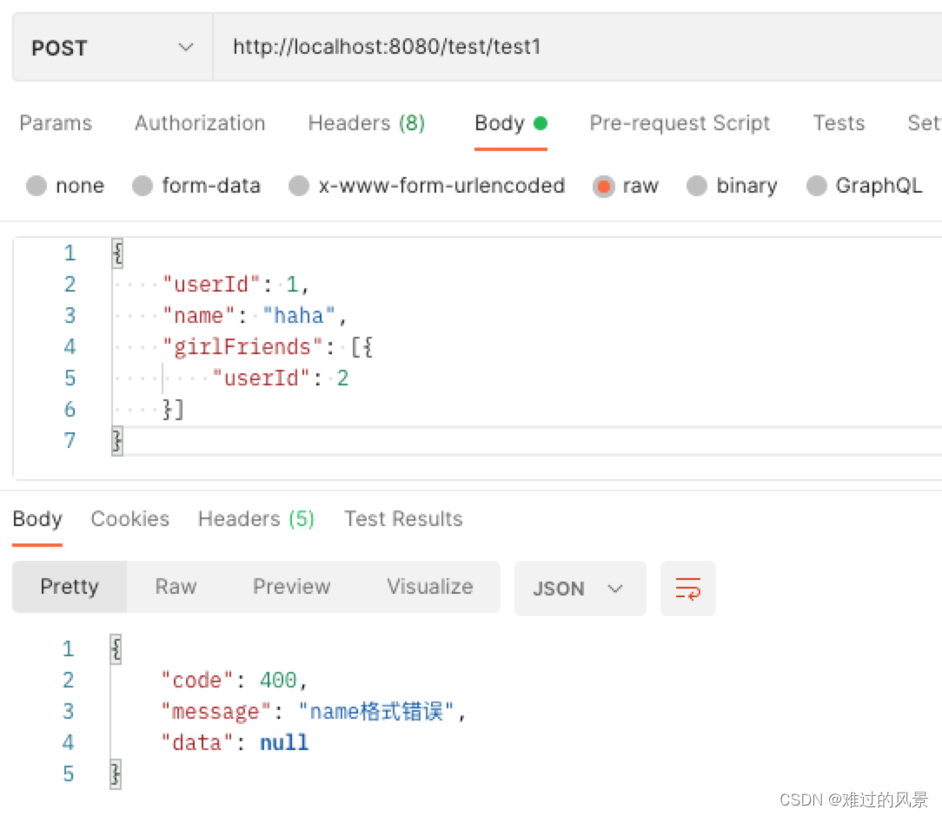
Task: Choose GraphQL body type radio
Action: click(x=817, y=186)
